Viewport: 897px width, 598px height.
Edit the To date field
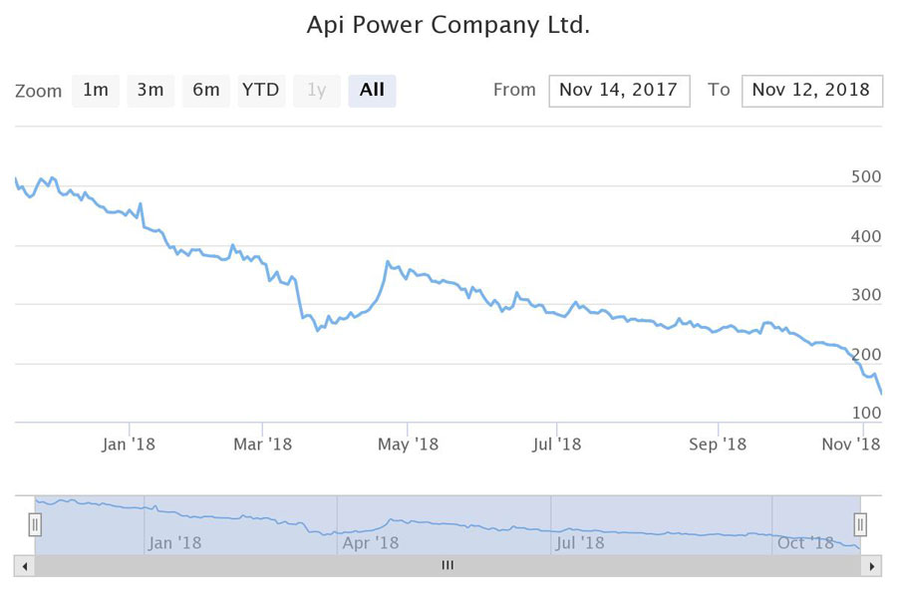tap(811, 90)
